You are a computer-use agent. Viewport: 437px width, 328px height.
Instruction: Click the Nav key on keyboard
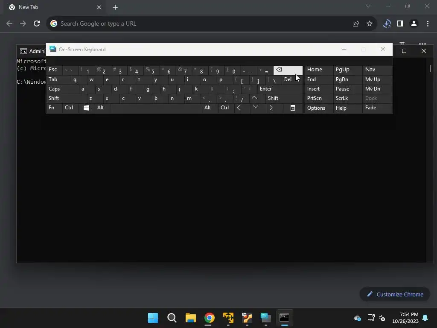(377, 70)
